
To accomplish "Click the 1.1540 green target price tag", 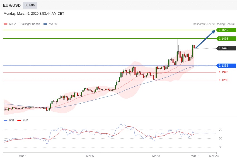I will pyautogui.click(x=226, y=30).
